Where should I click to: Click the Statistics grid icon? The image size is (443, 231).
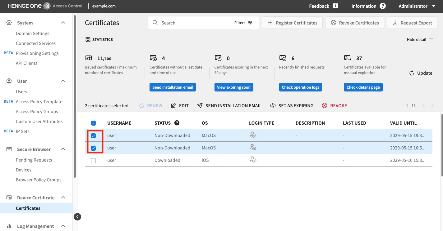tap(88, 40)
